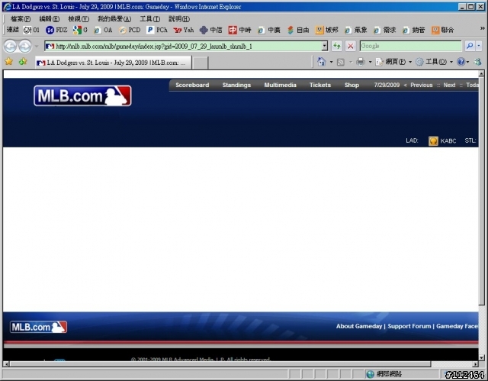Click horizontal scrollbar left arrow
The image size is (488, 381).
coord(6,364)
